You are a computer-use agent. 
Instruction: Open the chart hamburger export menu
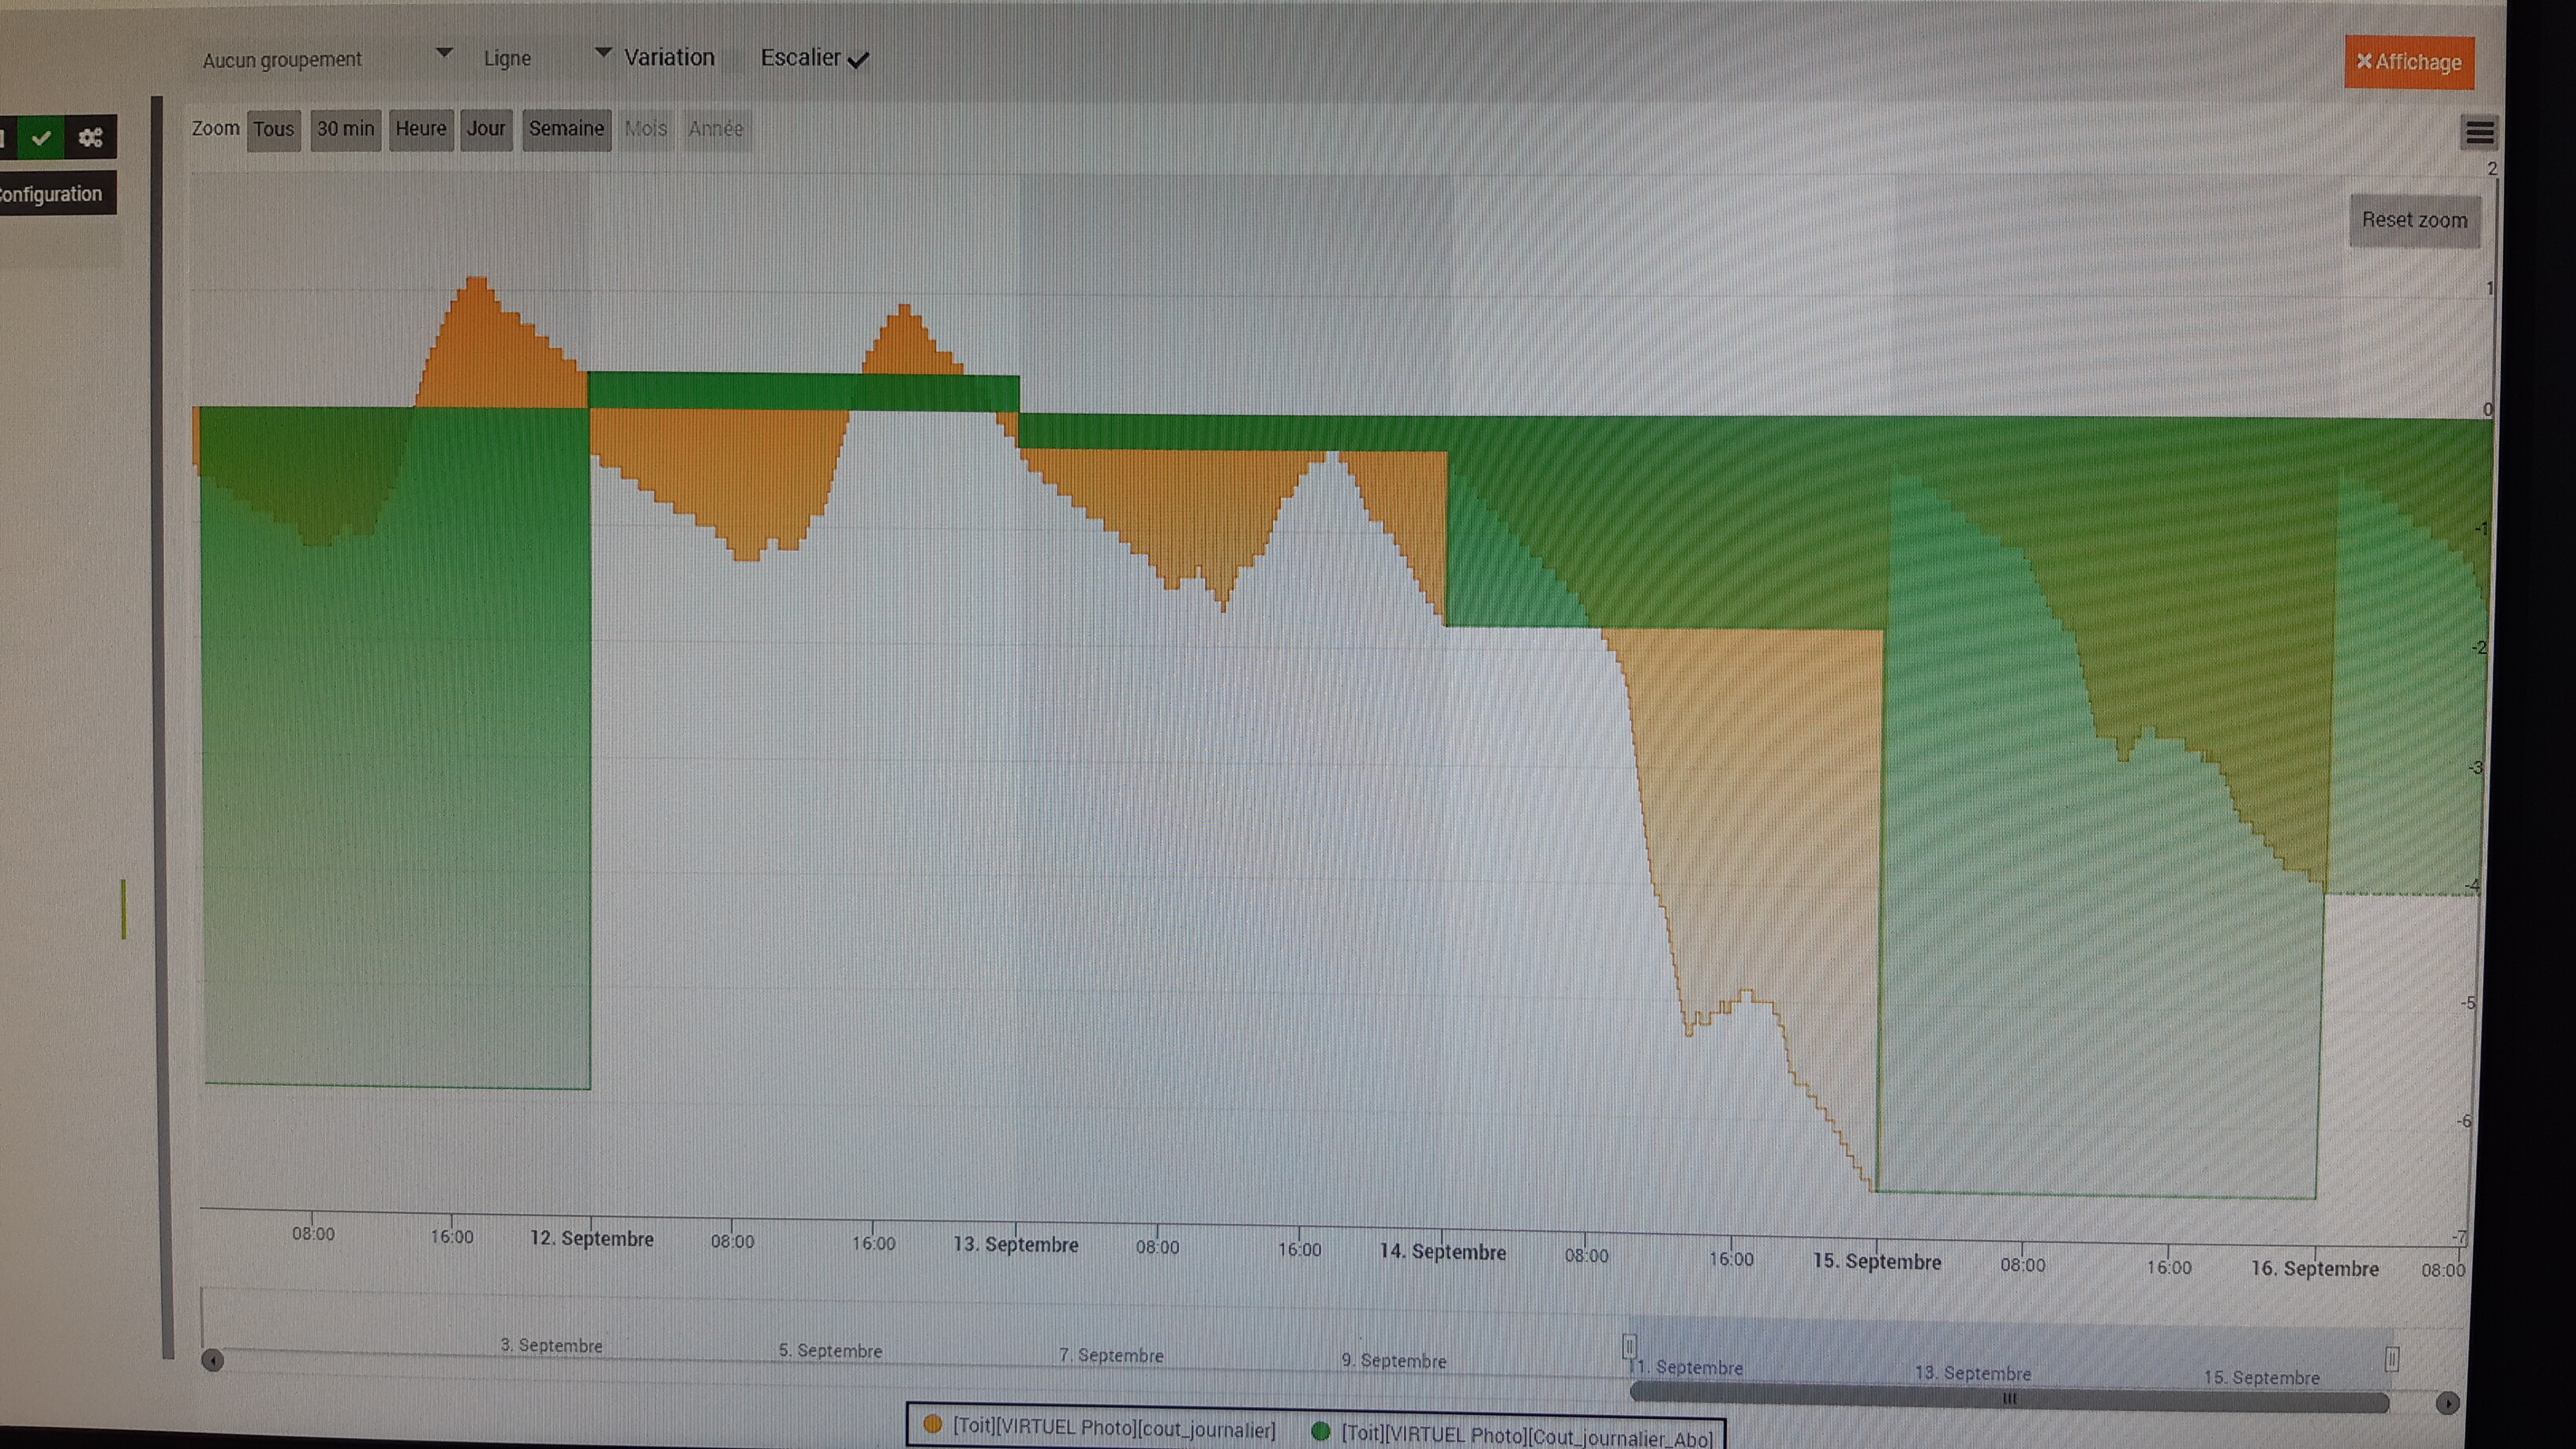(x=2479, y=132)
